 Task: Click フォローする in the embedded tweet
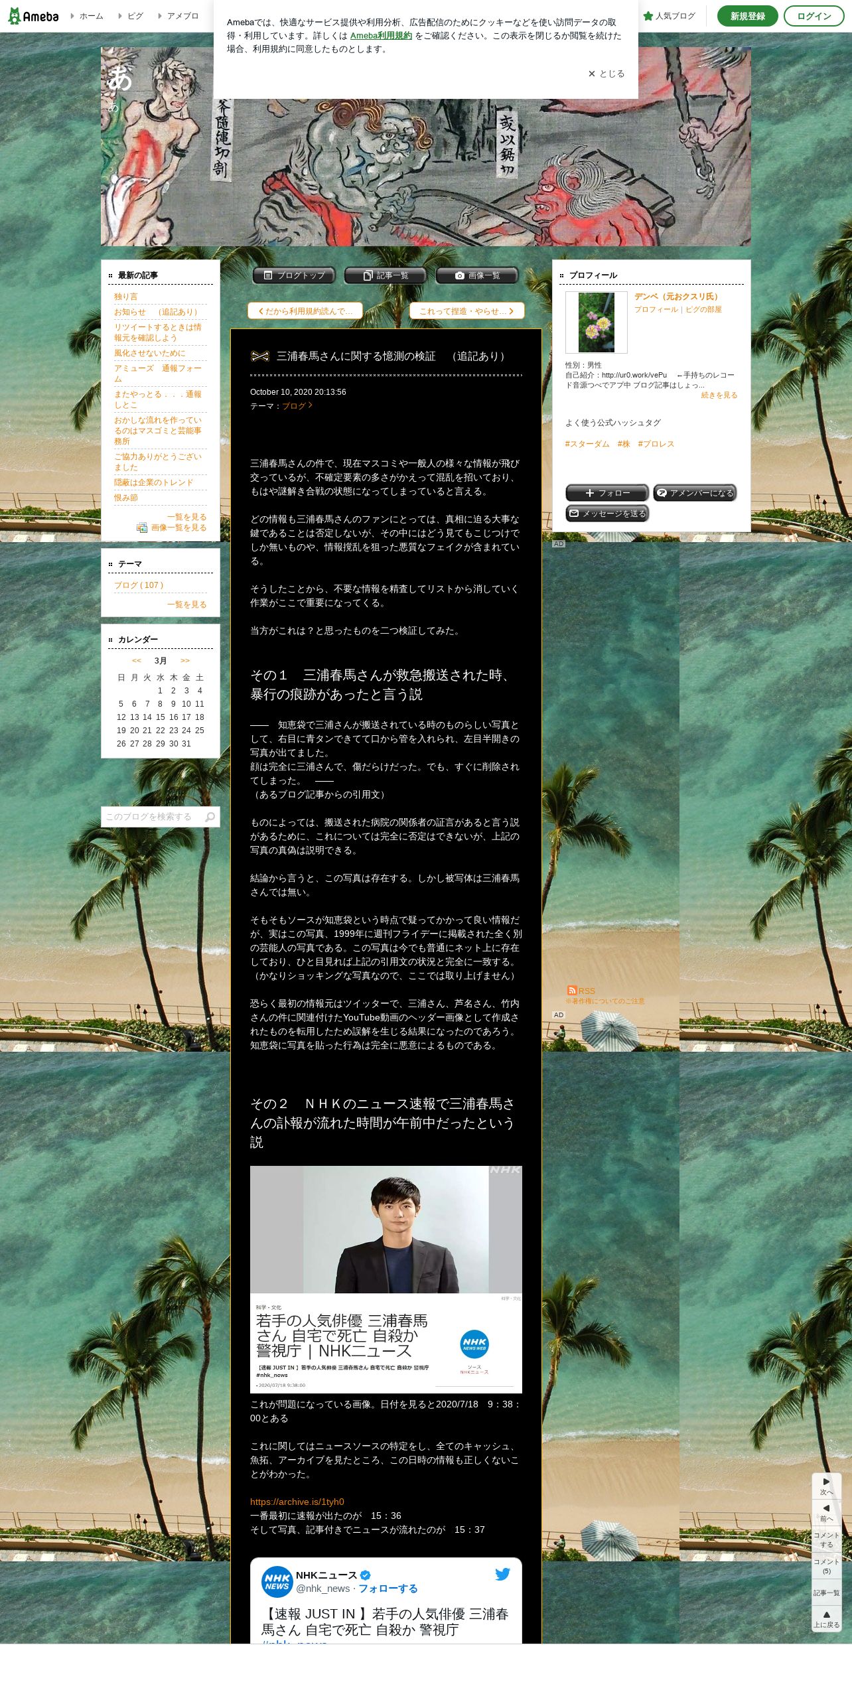[x=388, y=1588]
